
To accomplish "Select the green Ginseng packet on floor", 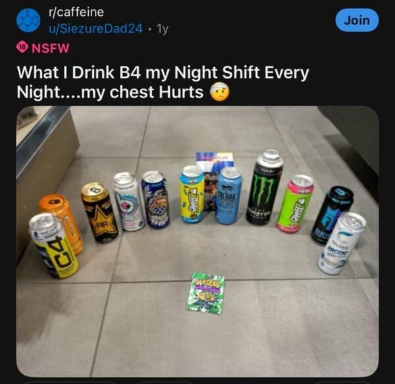I will coord(205,292).
